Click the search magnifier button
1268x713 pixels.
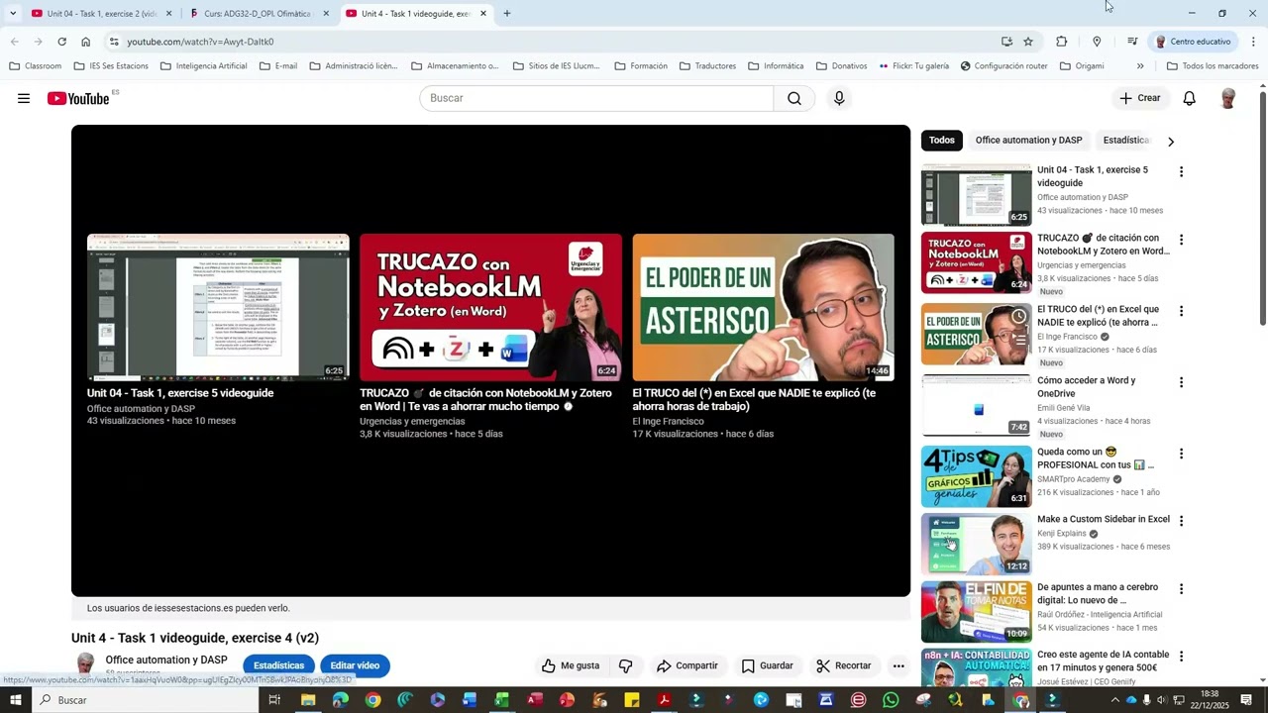[x=794, y=98]
